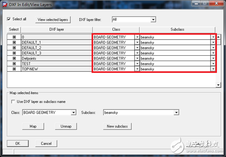226x157 pixels.
Task: Select the DEFAULT_1 layer name cell
Action: click(x=56, y=42)
